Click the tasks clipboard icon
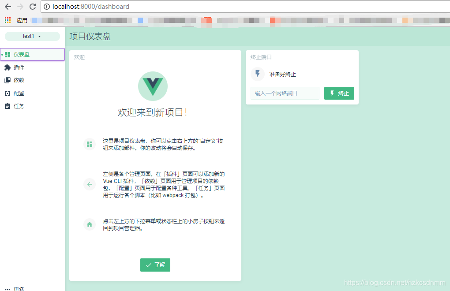The image size is (450, 291). pos(7,106)
